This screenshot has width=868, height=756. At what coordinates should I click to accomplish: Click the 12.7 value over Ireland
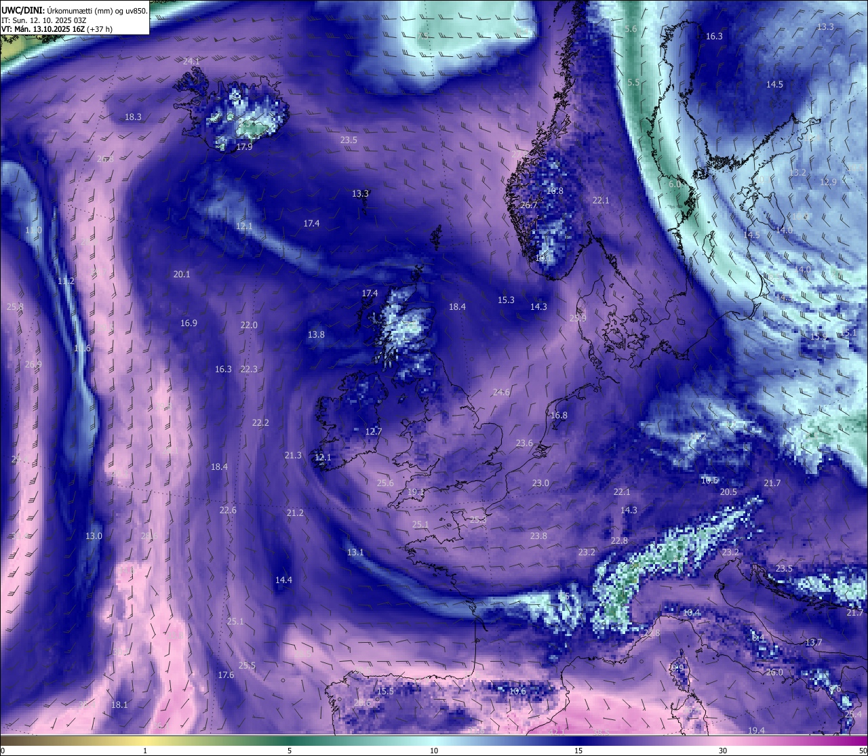[x=374, y=432]
